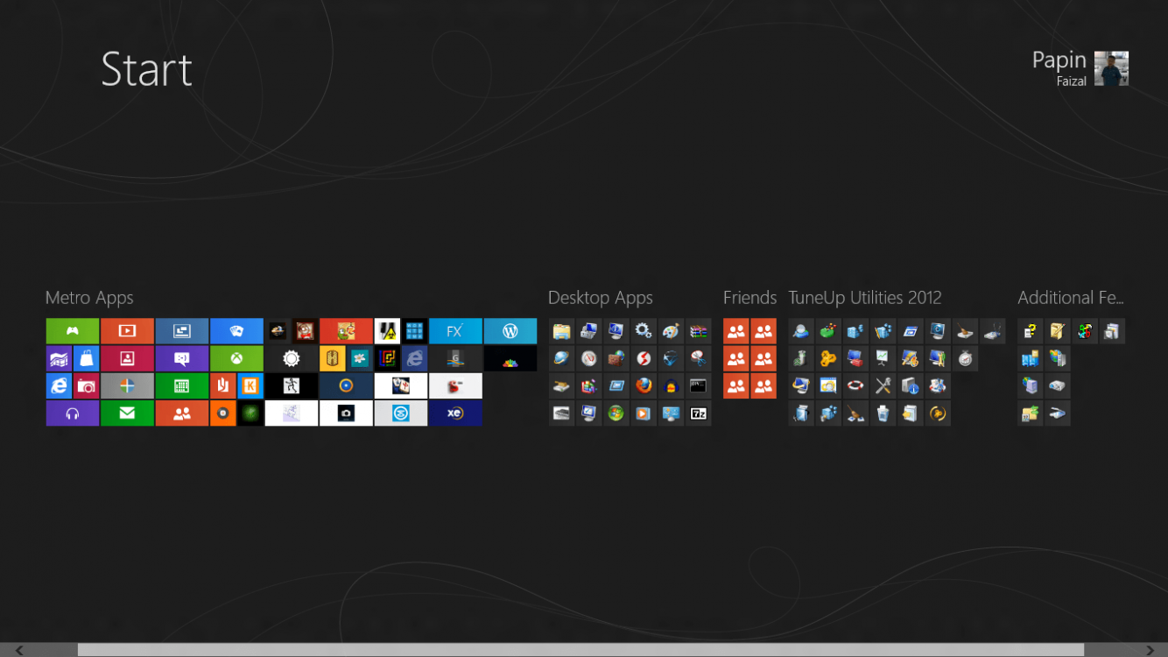Image resolution: width=1168 pixels, height=657 pixels.
Task: Open the red Camera tile
Action: [86, 385]
